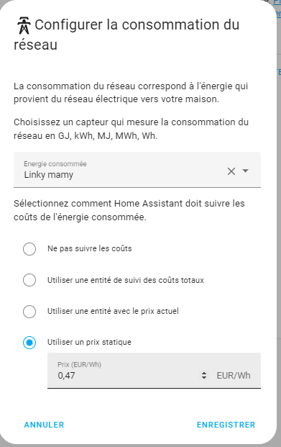Screen dimensions: 281x447
Task: Open the Linky mamy sensor picker field
Action: [137, 170]
